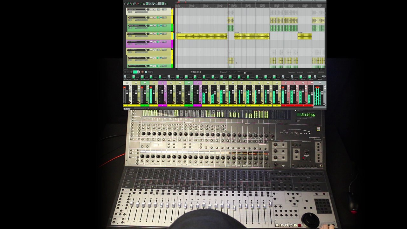407x229 pixels.
Task: Open the SnareVerbSpin record input dropdown
Action: pos(141,44)
